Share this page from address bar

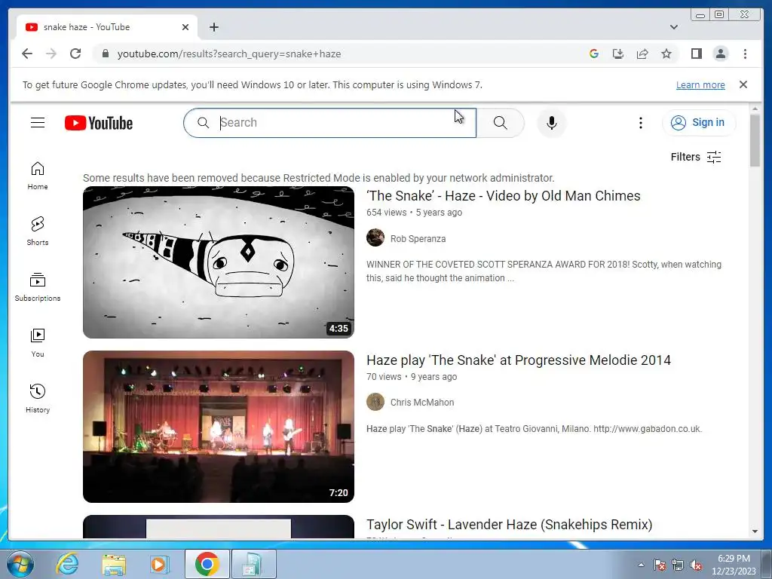tap(642, 54)
